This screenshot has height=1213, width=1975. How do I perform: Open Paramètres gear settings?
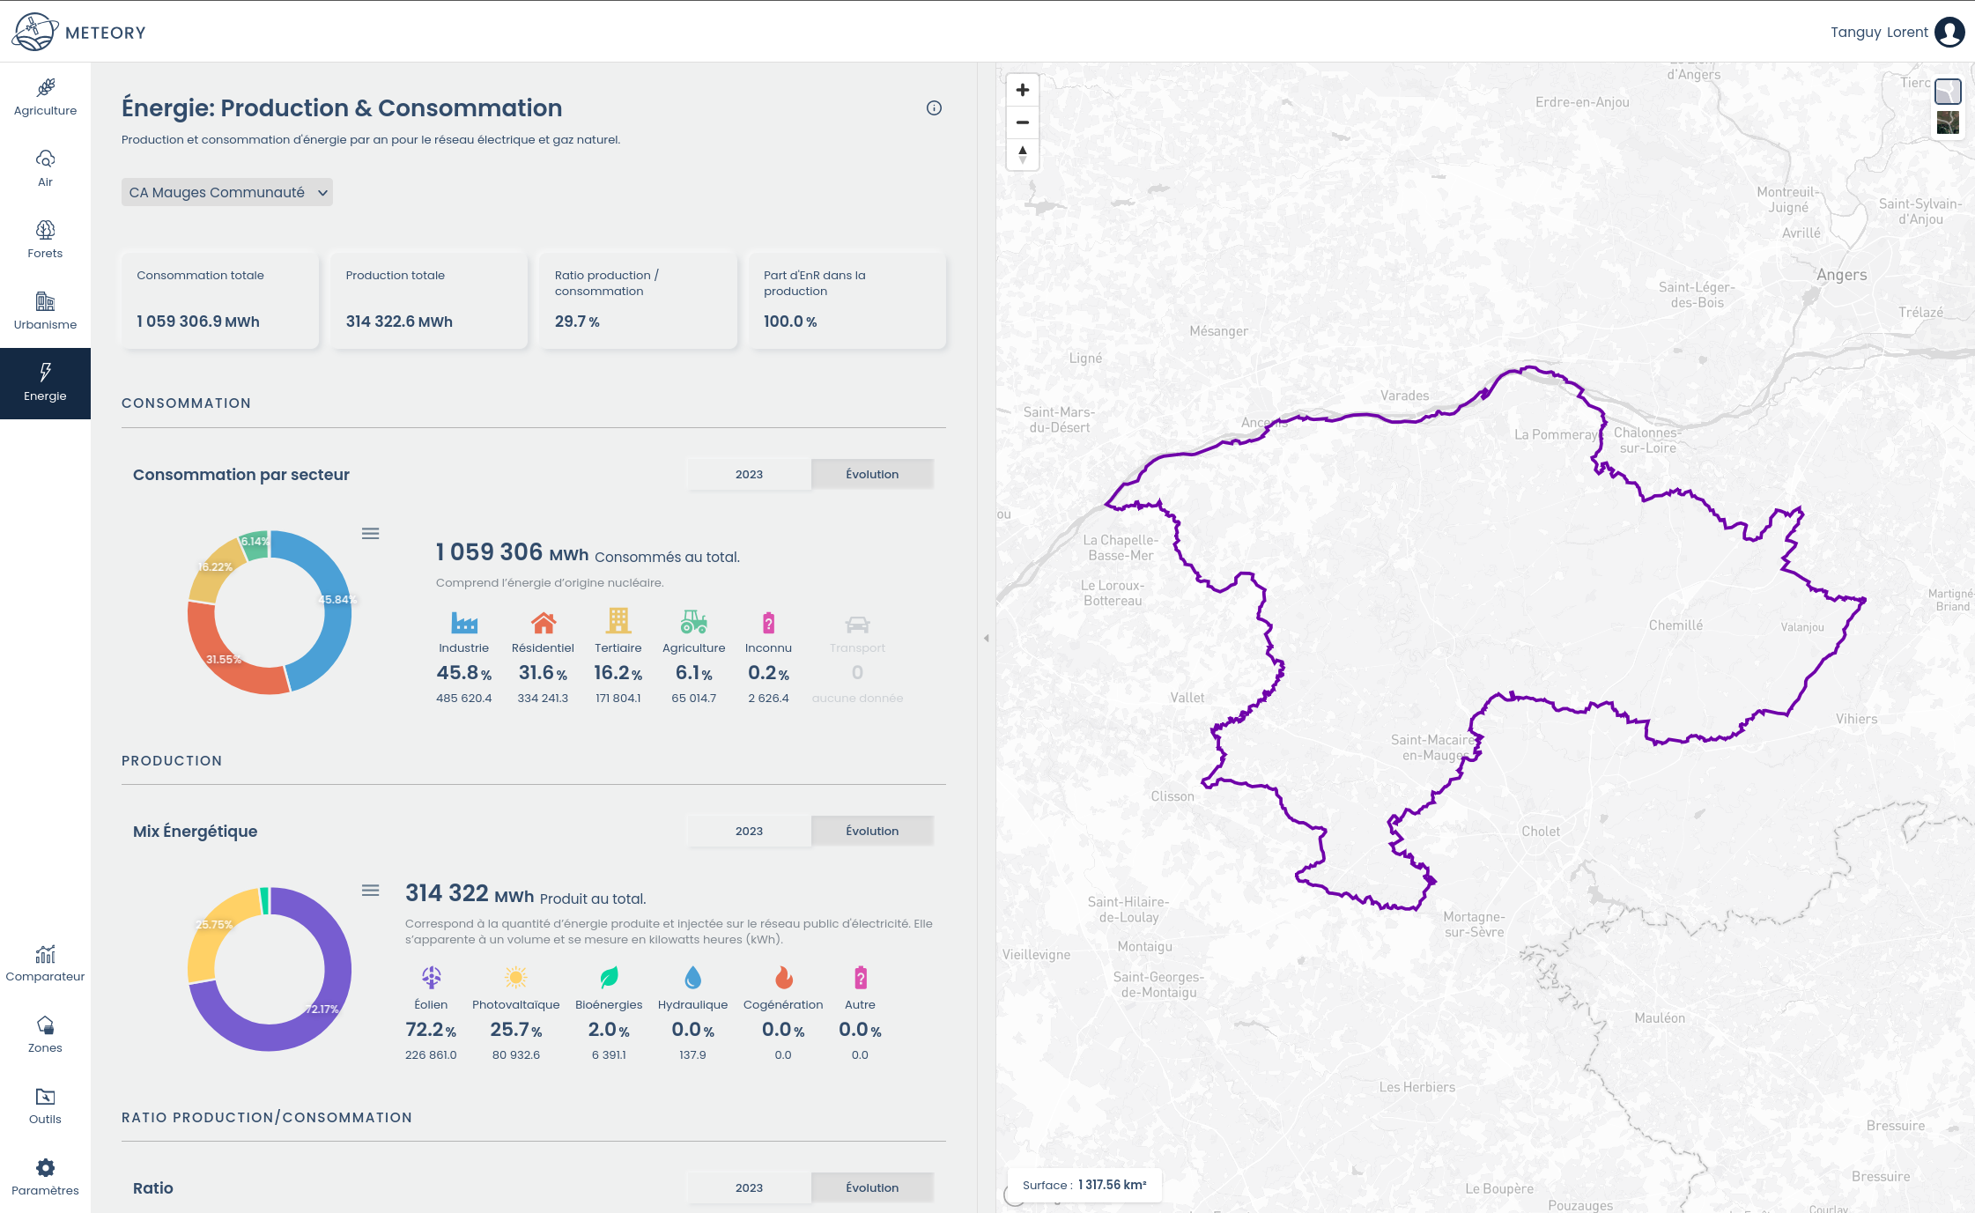[x=45, y=1168]
